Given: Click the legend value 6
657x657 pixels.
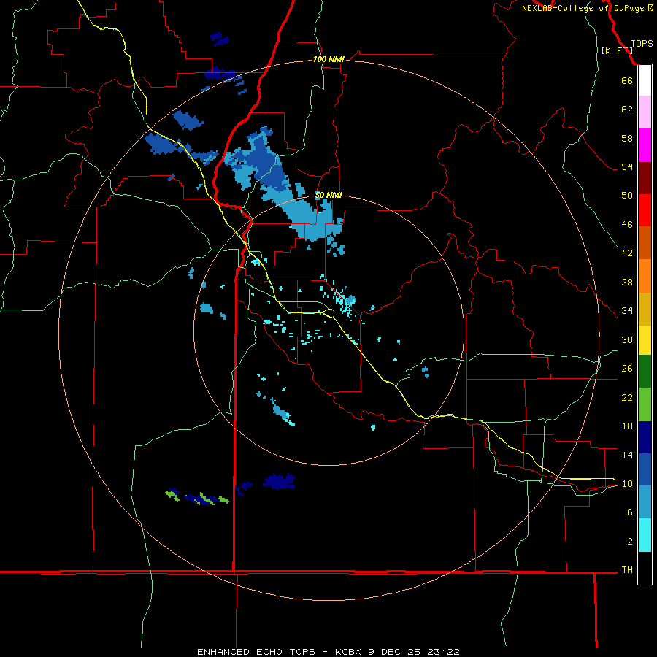Looking at the screenshot, I should [x=629, y=512].
